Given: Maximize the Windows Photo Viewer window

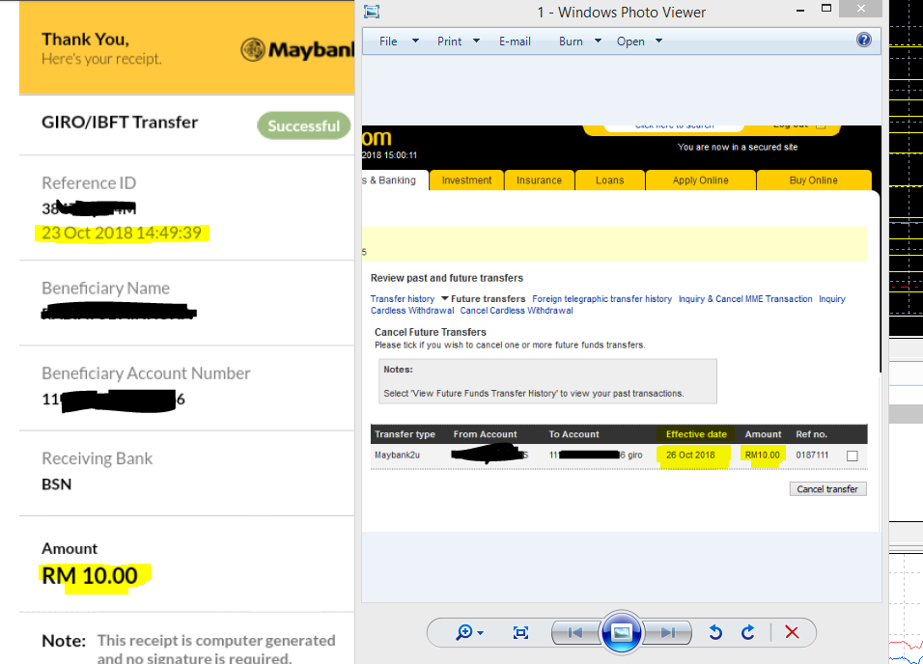Looking at the screenshot, I should (x=826, y=9).
